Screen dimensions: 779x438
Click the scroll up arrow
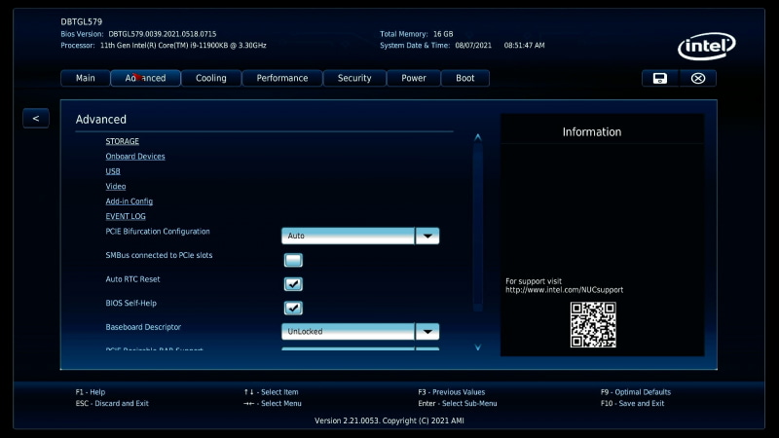point(478,137)
